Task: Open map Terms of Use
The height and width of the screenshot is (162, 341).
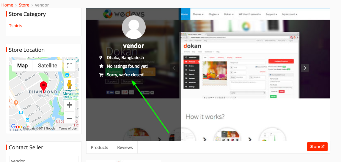Action: 67,129
